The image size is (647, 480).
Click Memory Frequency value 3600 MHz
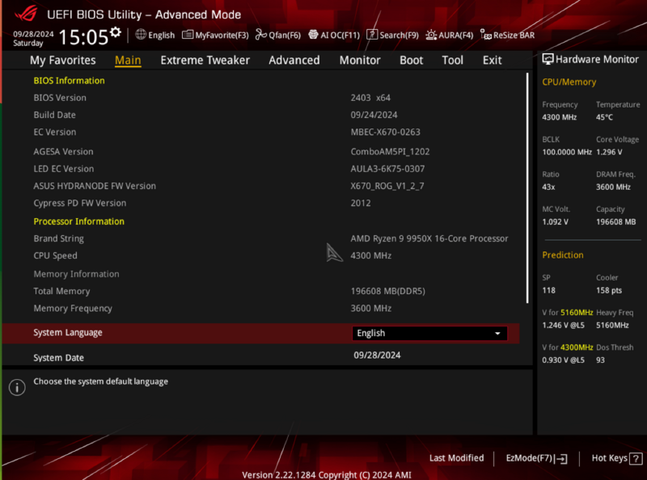click(x=371, y=309)
